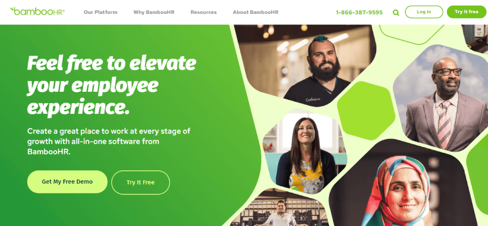Click the all-in-one software description paragraph
This screenshot has height=226, width=488.
[x=108, y=141]
